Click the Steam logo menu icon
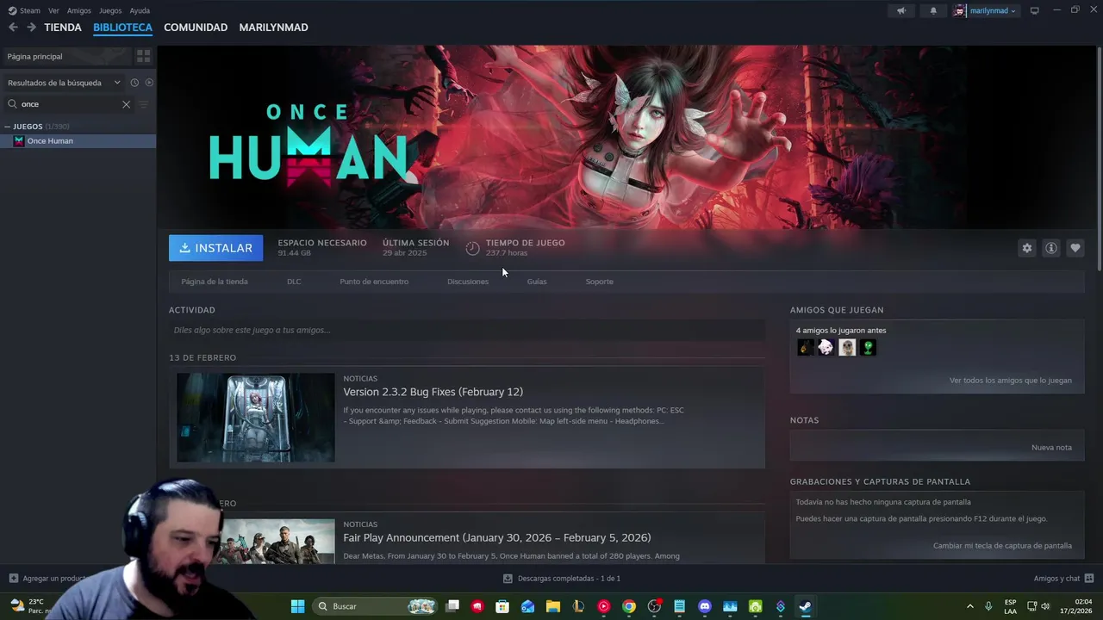 (12, 10)
